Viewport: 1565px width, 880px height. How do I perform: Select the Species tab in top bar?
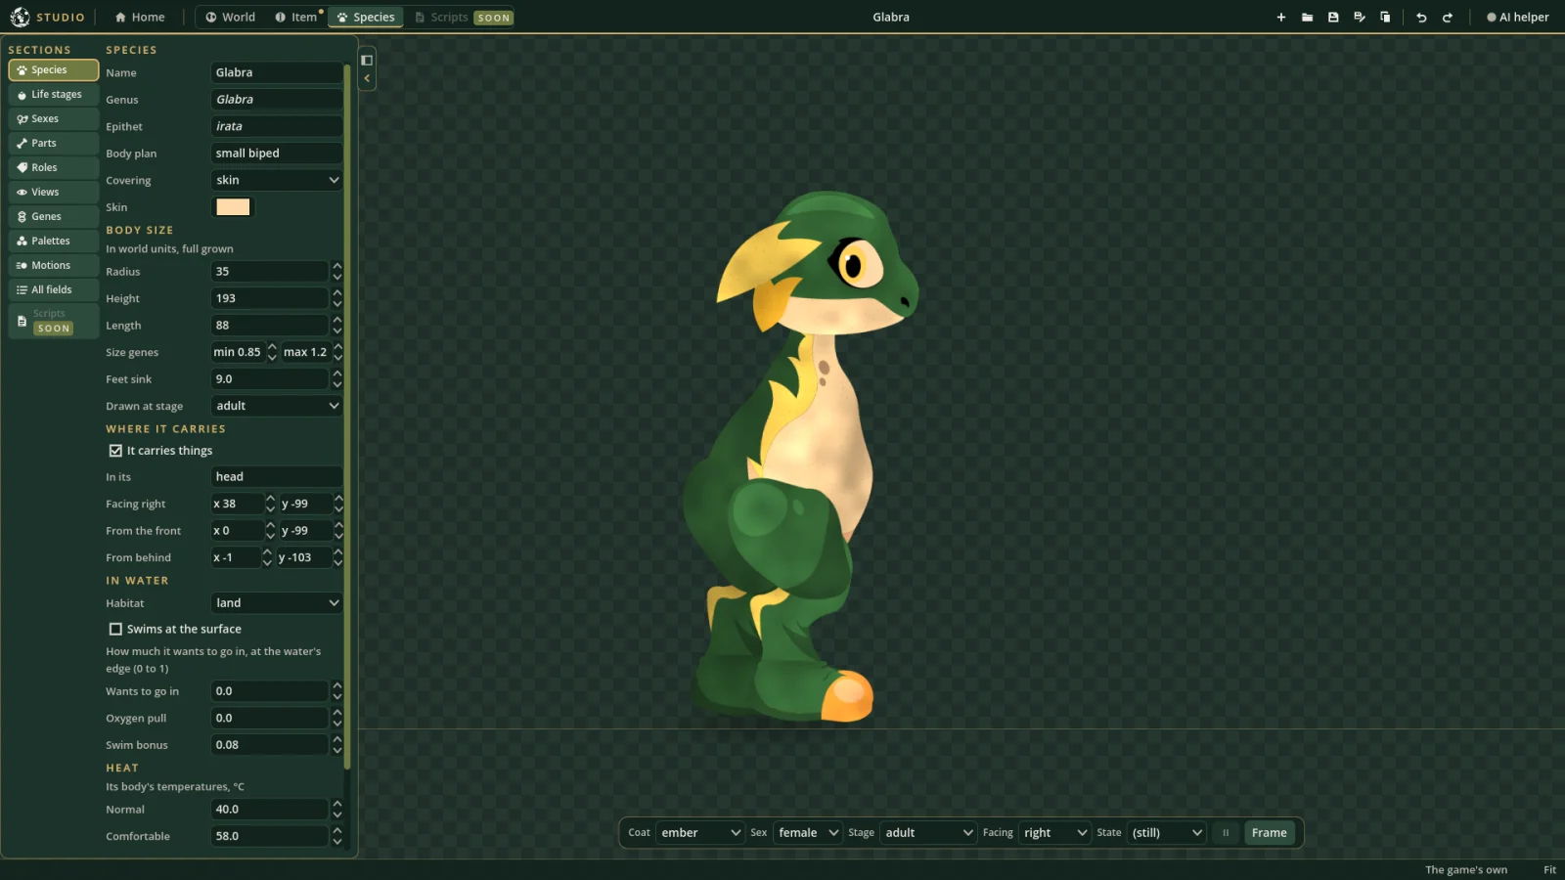coord(366,18)
